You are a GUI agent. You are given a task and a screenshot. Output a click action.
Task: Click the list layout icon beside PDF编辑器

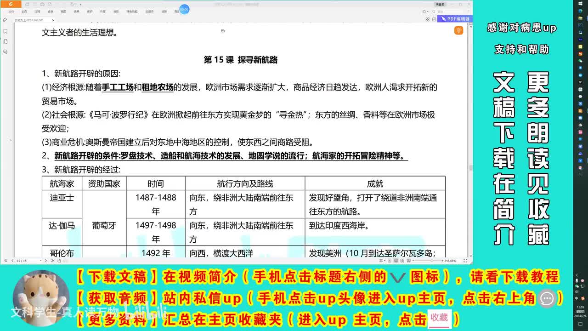(434, 19)
